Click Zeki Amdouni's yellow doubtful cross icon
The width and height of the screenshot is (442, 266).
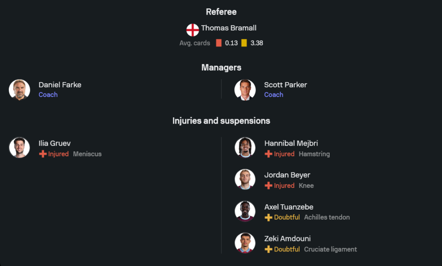[x=268, y=249]
